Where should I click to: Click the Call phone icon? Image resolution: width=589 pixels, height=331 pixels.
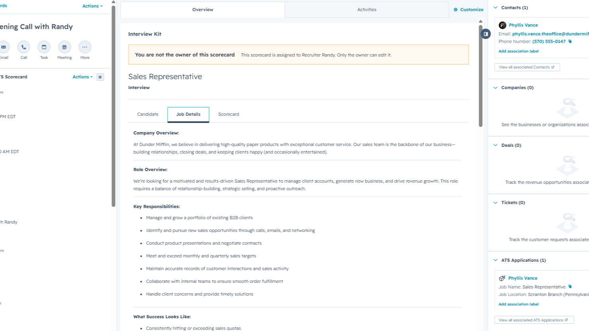coord(24,47)
